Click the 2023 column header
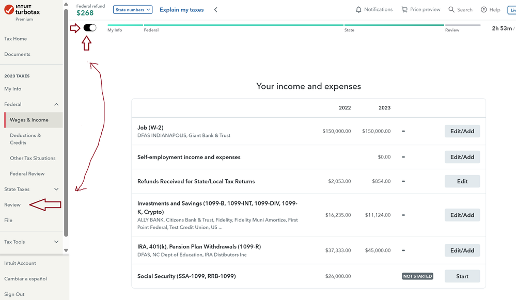Viewport: 516px width, 300px height. [384, 108]
